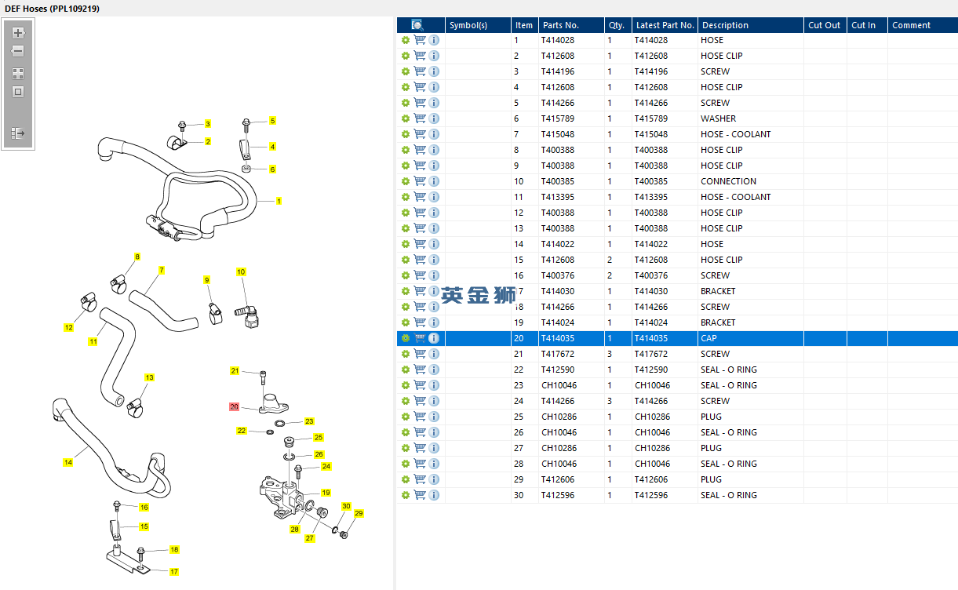The height and width of the screenshot is (590, 958).
Task: Click highlighted callout 20 on diagram
Action: click(x=234, y=407)
